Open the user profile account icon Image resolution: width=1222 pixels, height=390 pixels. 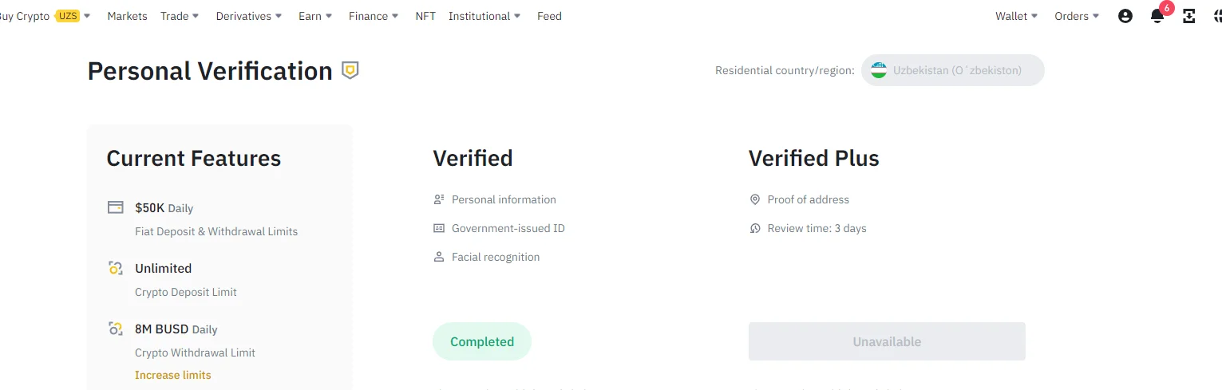pyautogui.click(x=1125, y=16)
